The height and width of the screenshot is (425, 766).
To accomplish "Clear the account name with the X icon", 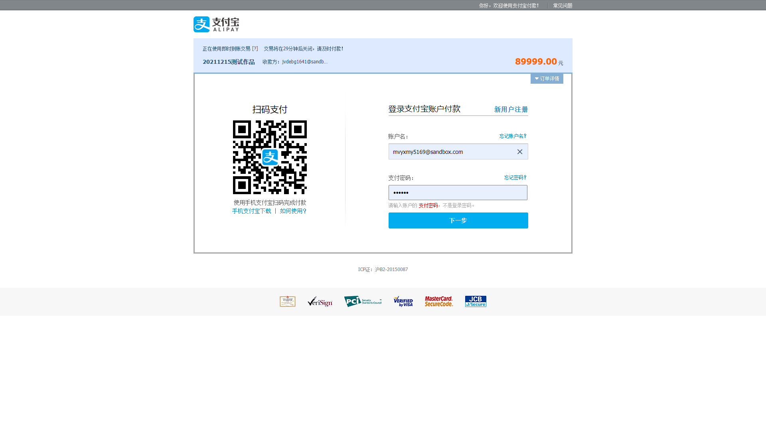I will 519,152.
